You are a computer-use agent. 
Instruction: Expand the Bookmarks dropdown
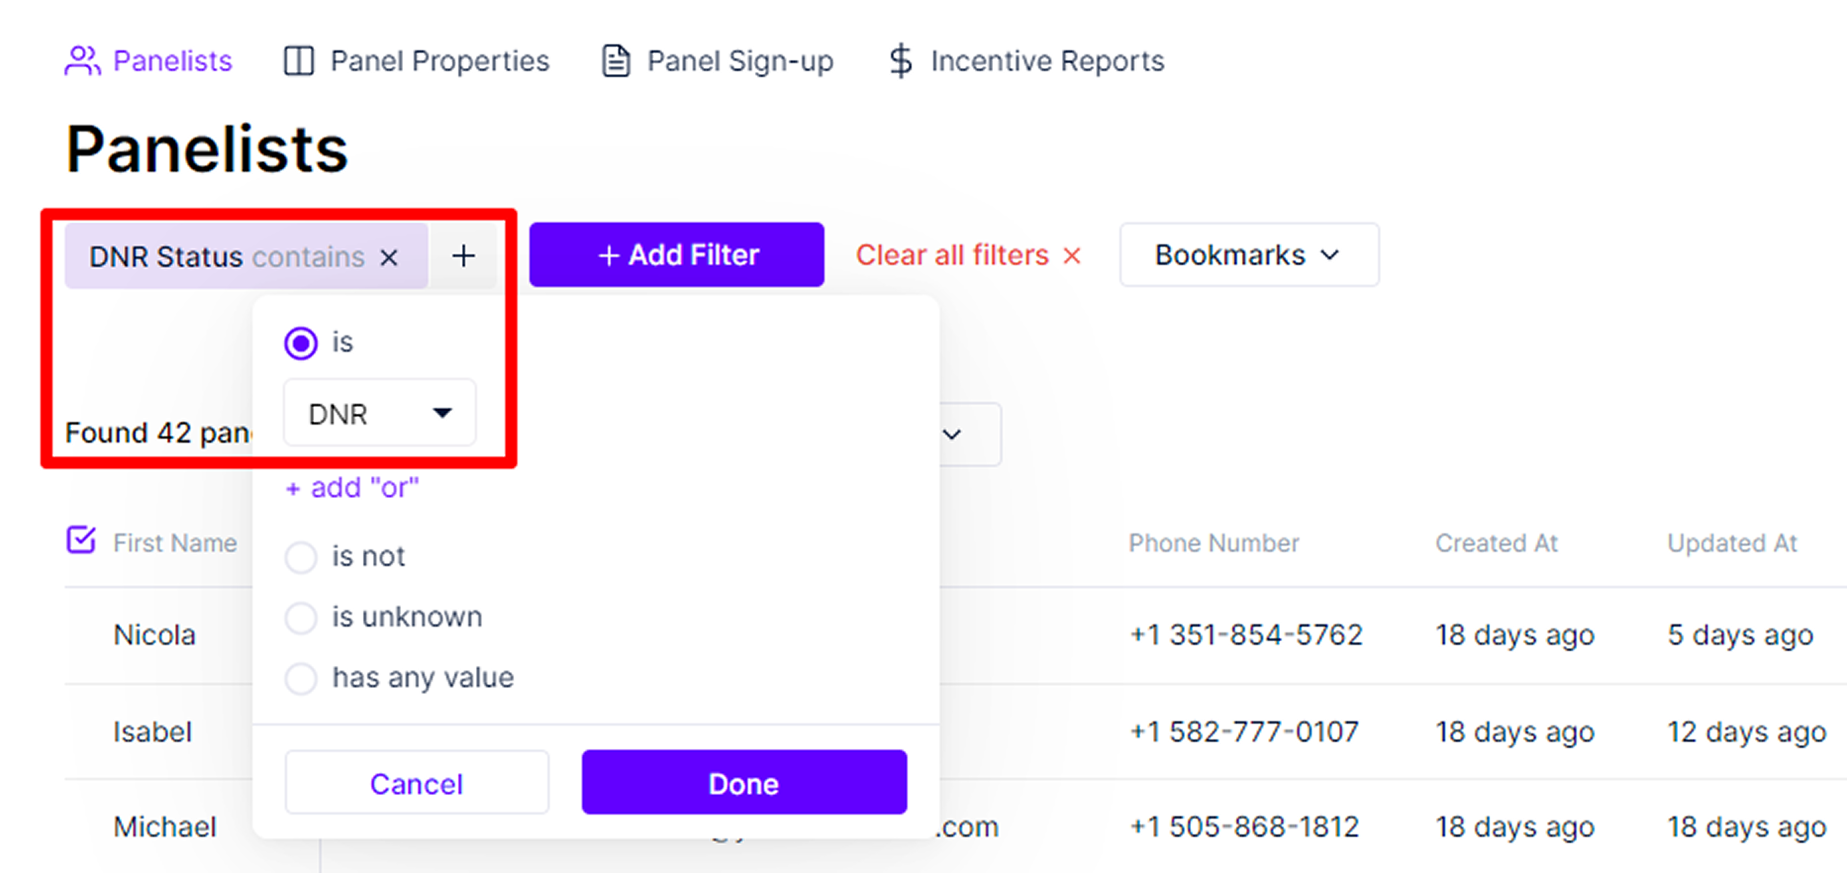pyautogui.click(x=1249, y=255)
